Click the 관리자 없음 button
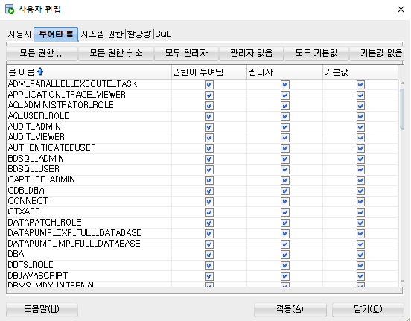 click(251, 53)
